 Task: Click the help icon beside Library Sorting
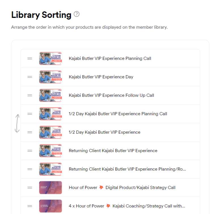(x=76, y=14)
